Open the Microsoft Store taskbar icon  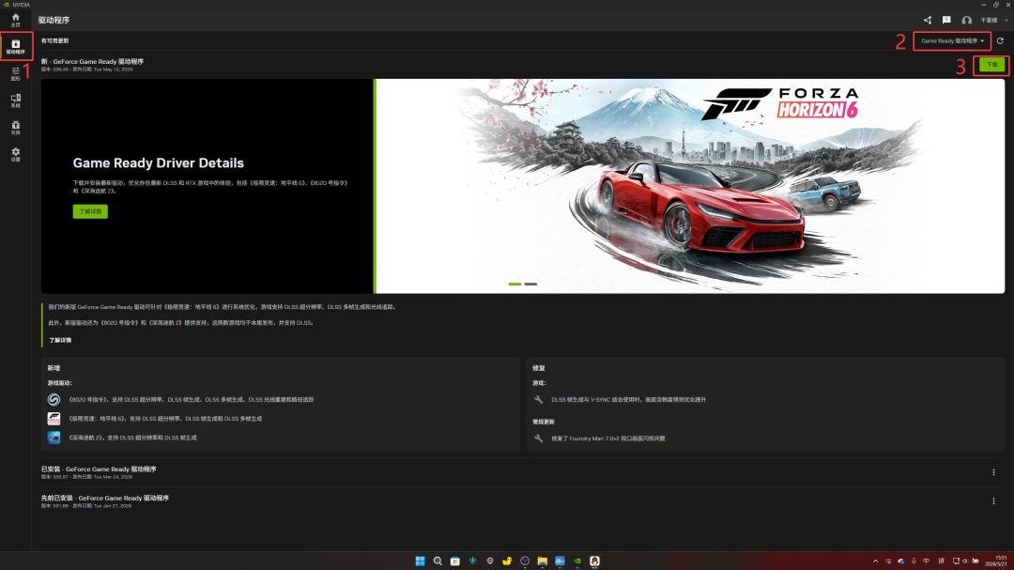[454, 561]
